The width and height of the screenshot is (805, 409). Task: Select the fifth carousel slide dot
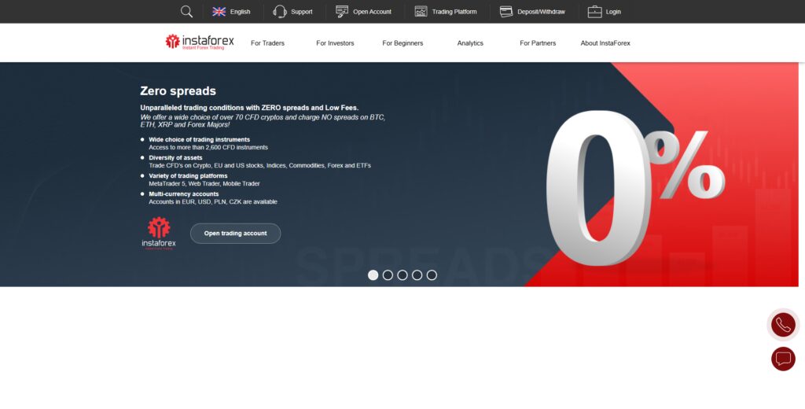432,275
